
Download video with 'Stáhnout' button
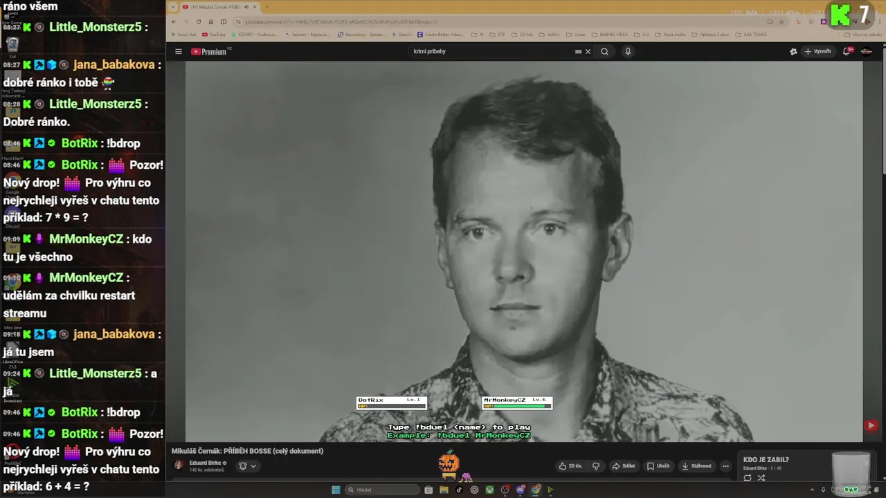point(696,466)
